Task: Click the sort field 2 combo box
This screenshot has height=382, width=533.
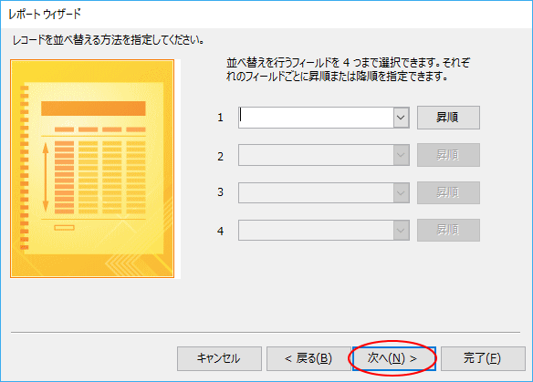Action: coord(324,155)
